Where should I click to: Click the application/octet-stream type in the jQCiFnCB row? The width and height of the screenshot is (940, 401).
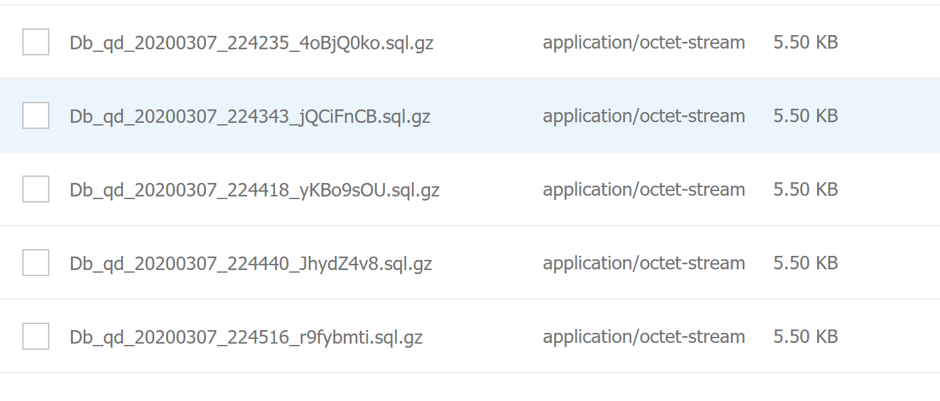click(644, 116)
